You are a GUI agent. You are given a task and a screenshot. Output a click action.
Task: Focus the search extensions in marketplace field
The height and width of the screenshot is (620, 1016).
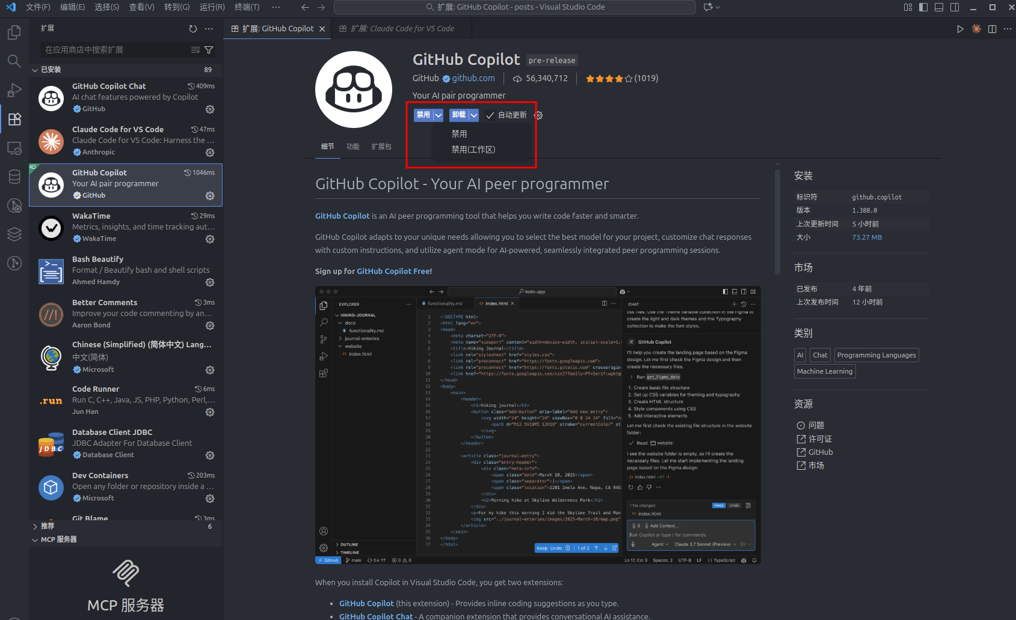click(114, 50)
